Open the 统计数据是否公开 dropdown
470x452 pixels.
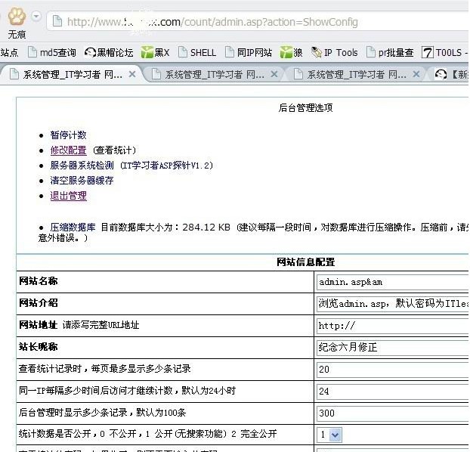click(x=329, y=435)
